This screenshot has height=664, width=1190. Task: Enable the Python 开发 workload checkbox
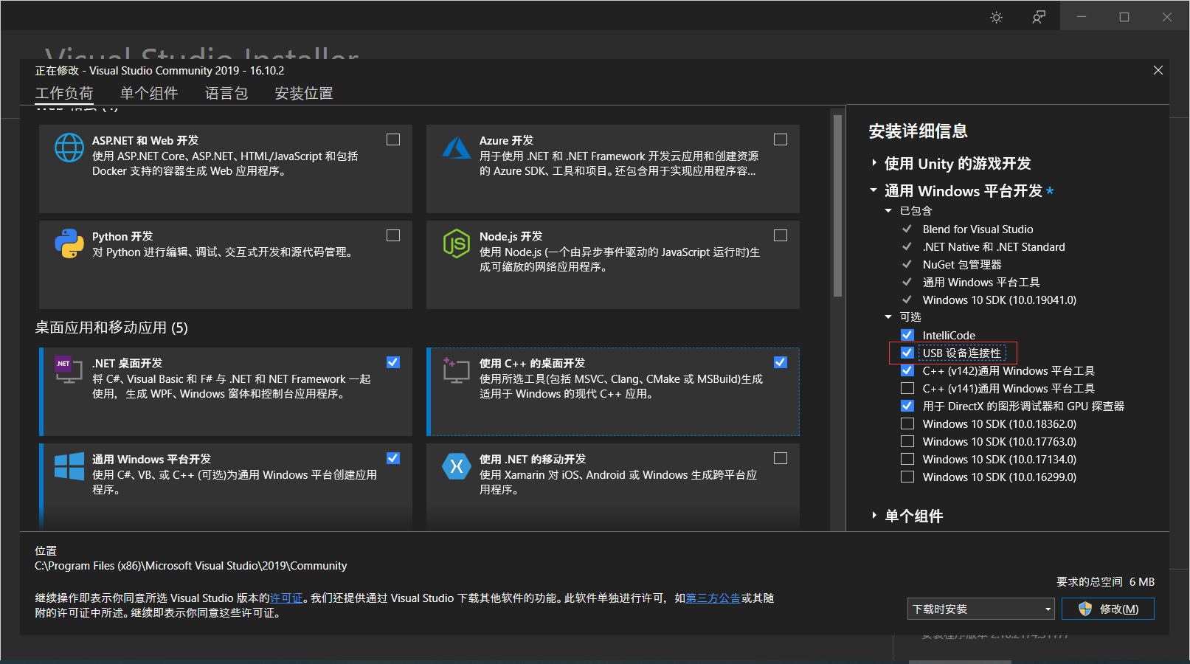[x=393, y=235]
